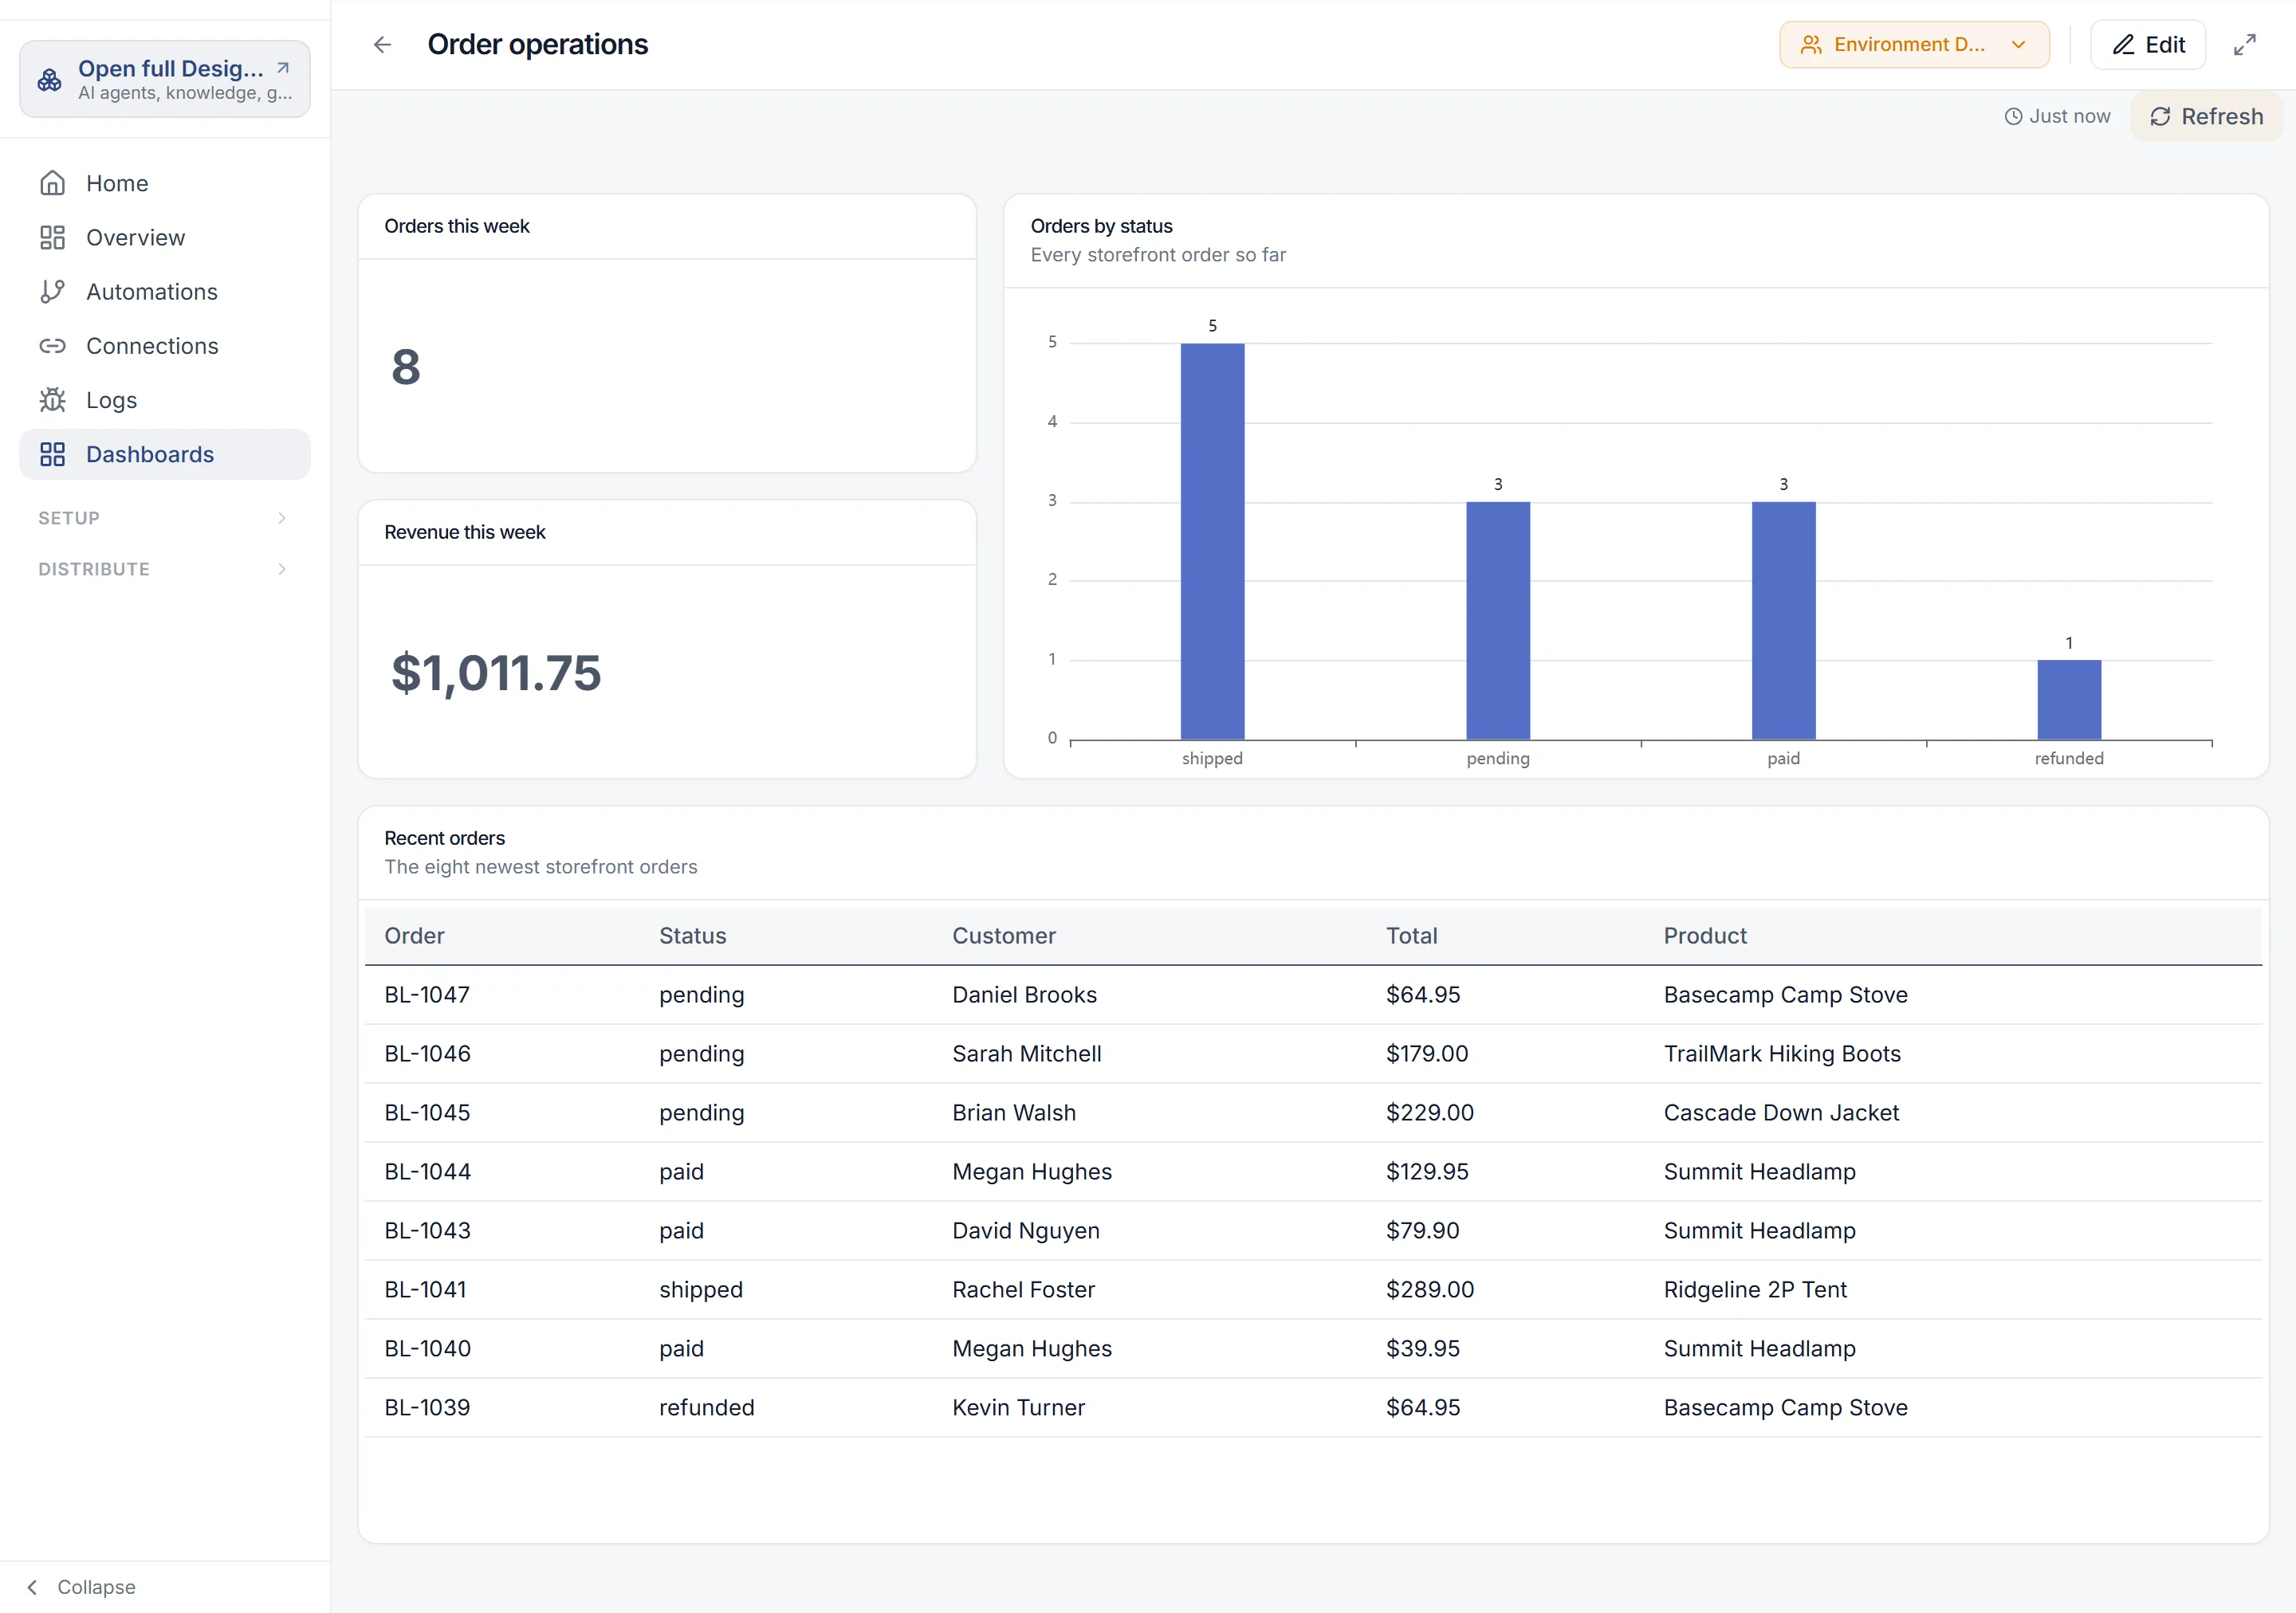
Task: Click the shipped bar in chart
Action: coord(1212,542)
